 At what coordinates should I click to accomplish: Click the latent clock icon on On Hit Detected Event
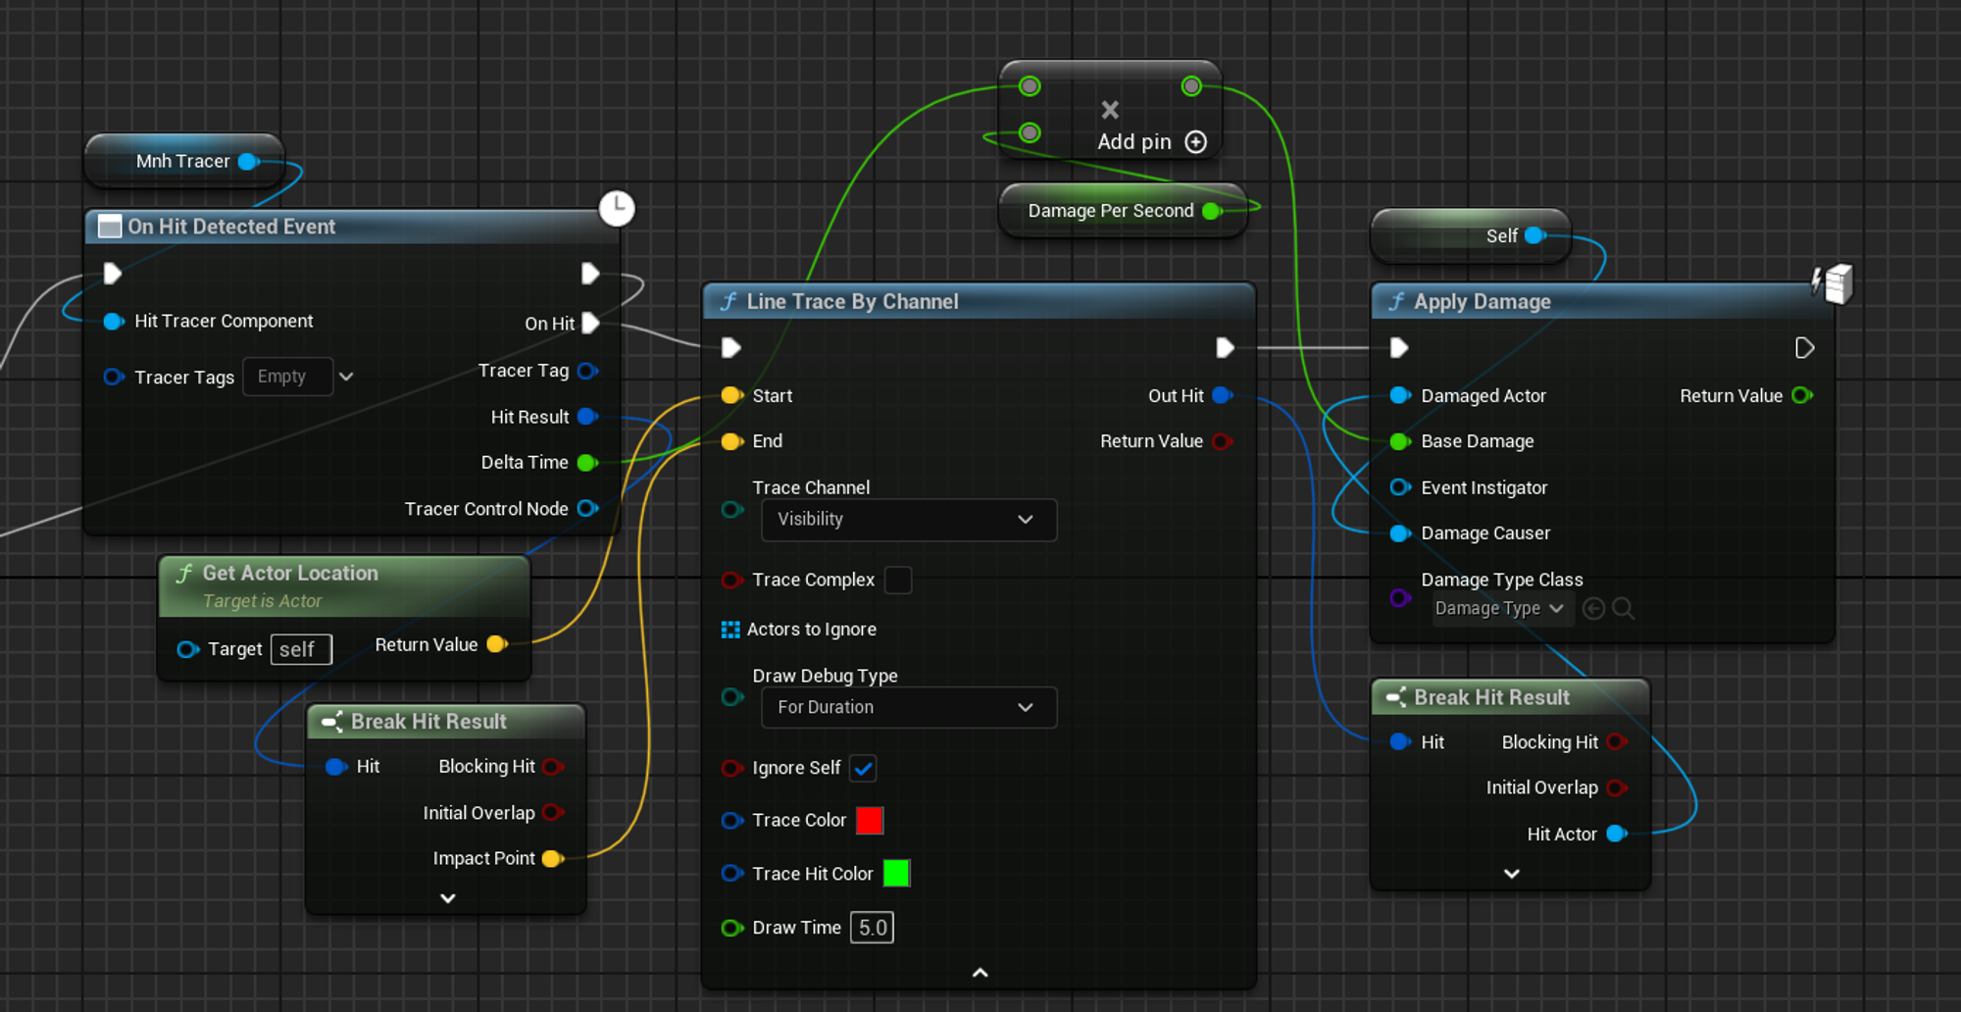617,208
